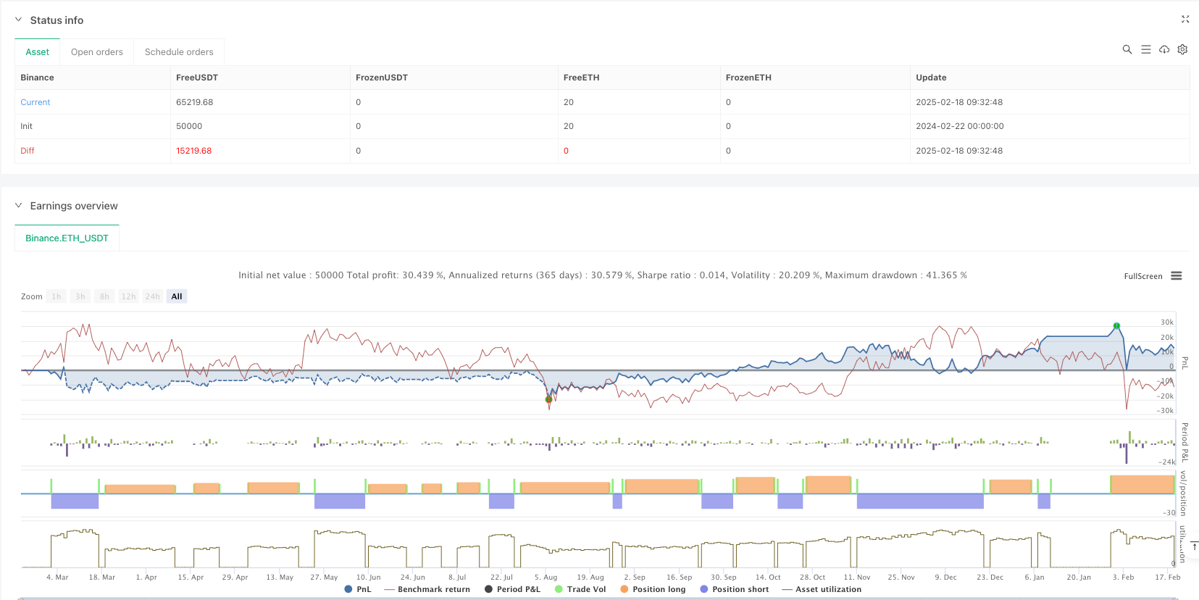Image resolution: width=1199 pixels, height=600 pixels.
Task: Open the chart hamburger menu beside FullScreen
Action: (x=1177, y=276)
